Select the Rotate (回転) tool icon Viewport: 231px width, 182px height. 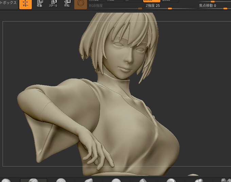pyautogui.click(x=67, y=4)
